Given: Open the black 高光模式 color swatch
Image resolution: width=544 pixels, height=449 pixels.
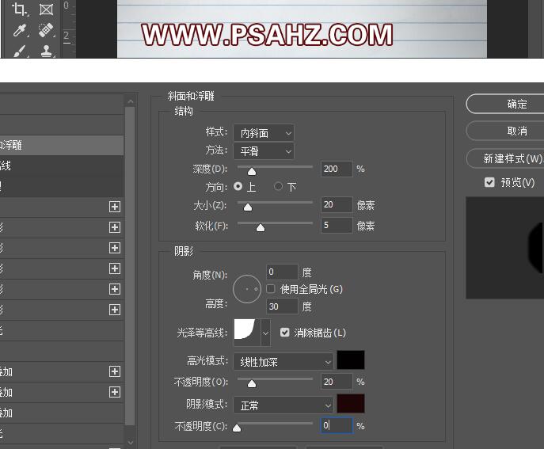Looking at the screenshot, I should [351, 360].
